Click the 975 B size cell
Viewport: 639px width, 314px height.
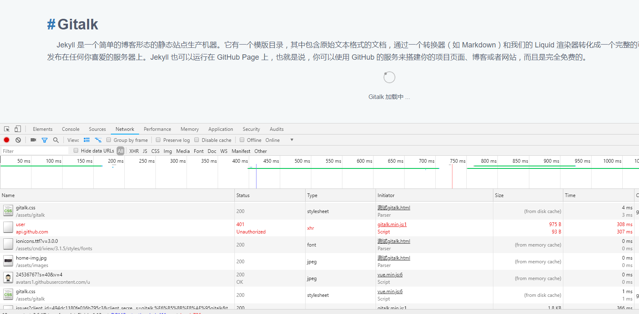[528, 228]
